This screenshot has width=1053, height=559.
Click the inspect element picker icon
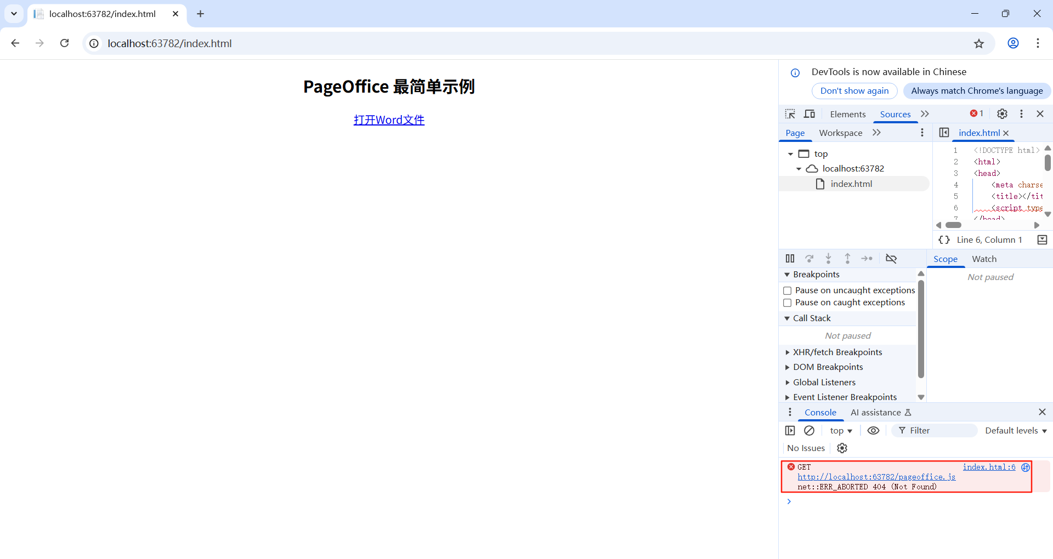coord(790,114)
